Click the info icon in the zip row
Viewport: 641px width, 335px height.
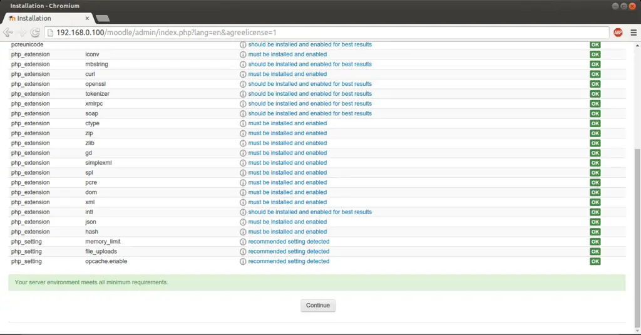coord(243,133)
